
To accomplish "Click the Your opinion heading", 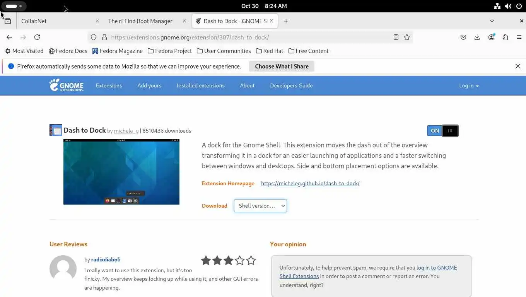I will click(288, 244).
